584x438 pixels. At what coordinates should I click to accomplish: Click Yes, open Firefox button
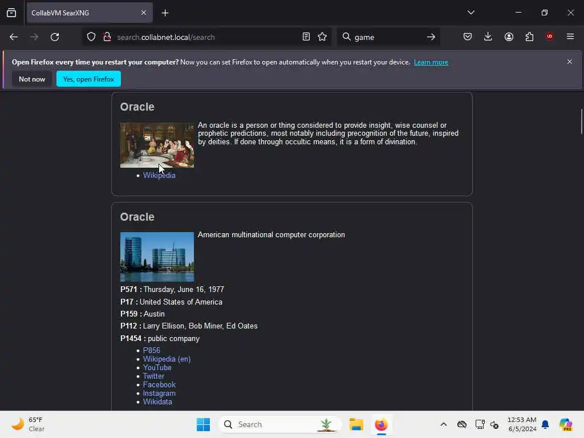88,79
